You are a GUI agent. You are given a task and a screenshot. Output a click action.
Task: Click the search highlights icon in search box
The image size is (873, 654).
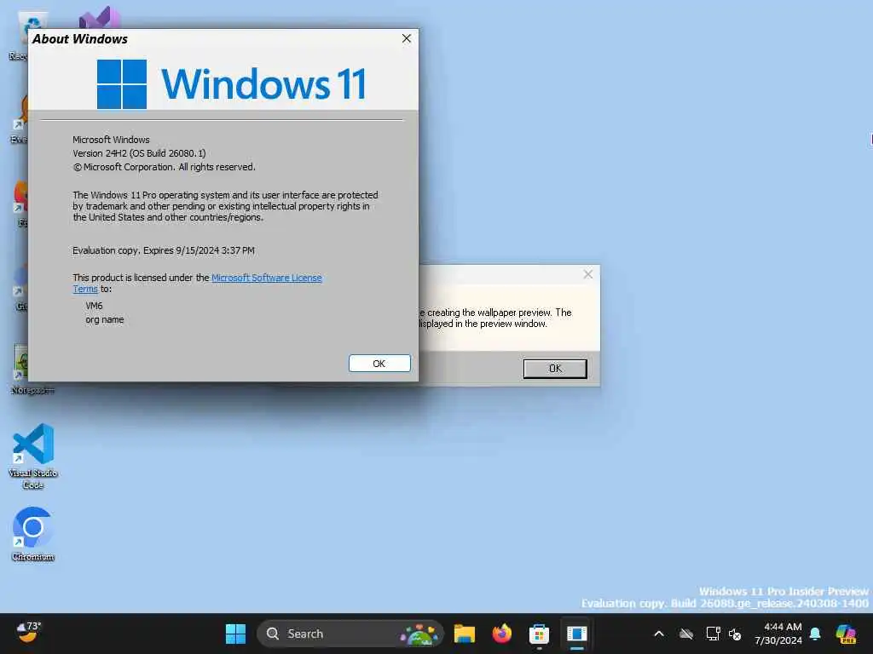tap(419, 634)
